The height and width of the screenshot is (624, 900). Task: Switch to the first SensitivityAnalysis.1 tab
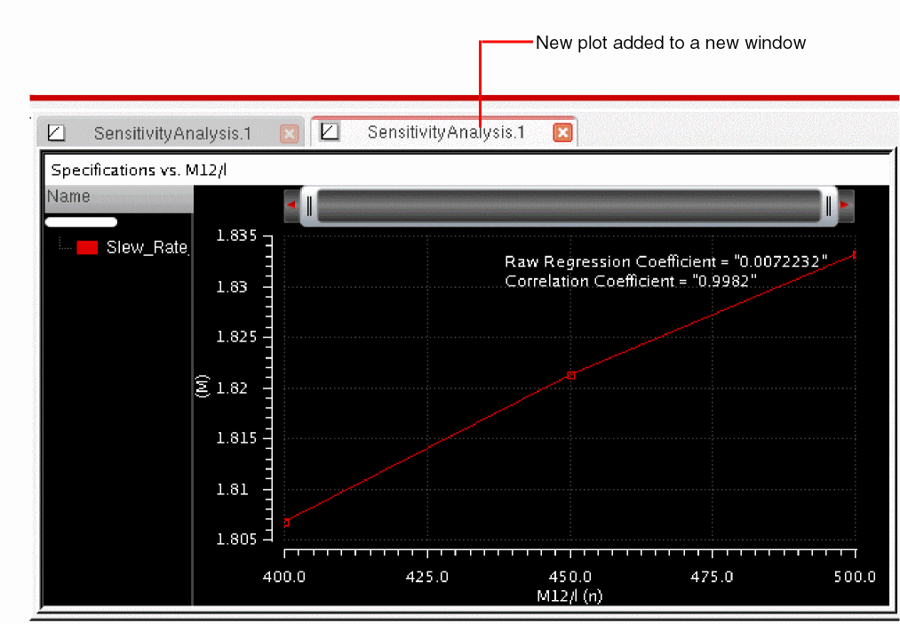[172, 133]
